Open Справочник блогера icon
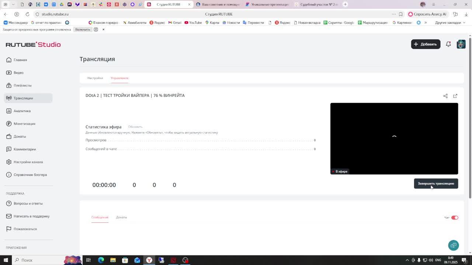Viewport: 472px width, 265px height. click(x=9, y=175)
